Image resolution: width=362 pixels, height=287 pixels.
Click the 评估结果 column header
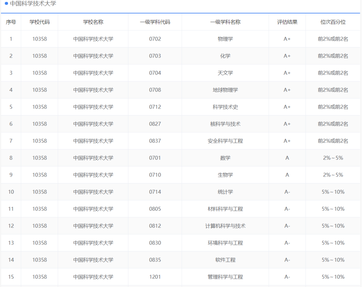click(x=287, y=22)
